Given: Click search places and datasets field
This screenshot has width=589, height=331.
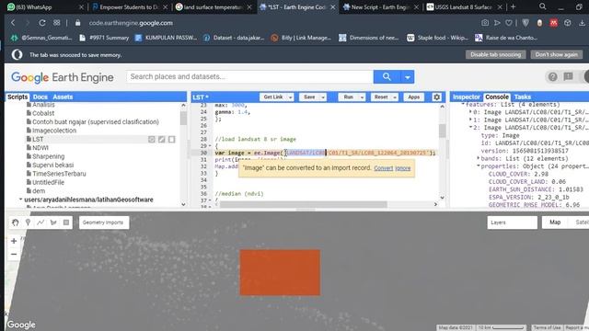Looking at the screenshot, I should tap(249, 76).
